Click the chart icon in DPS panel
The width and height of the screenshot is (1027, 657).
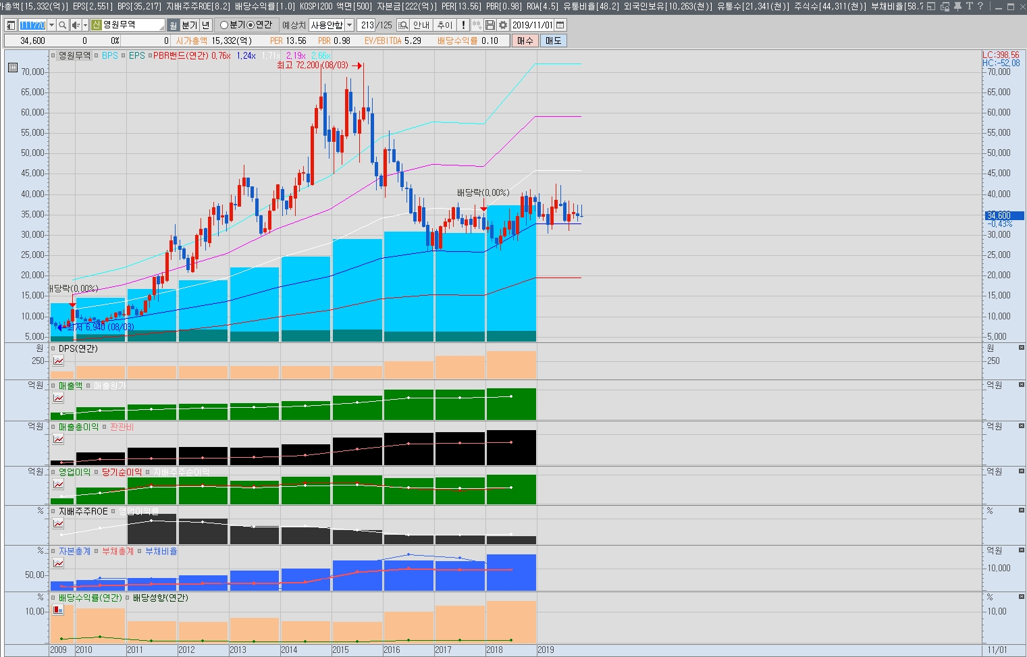coord(59,361)
